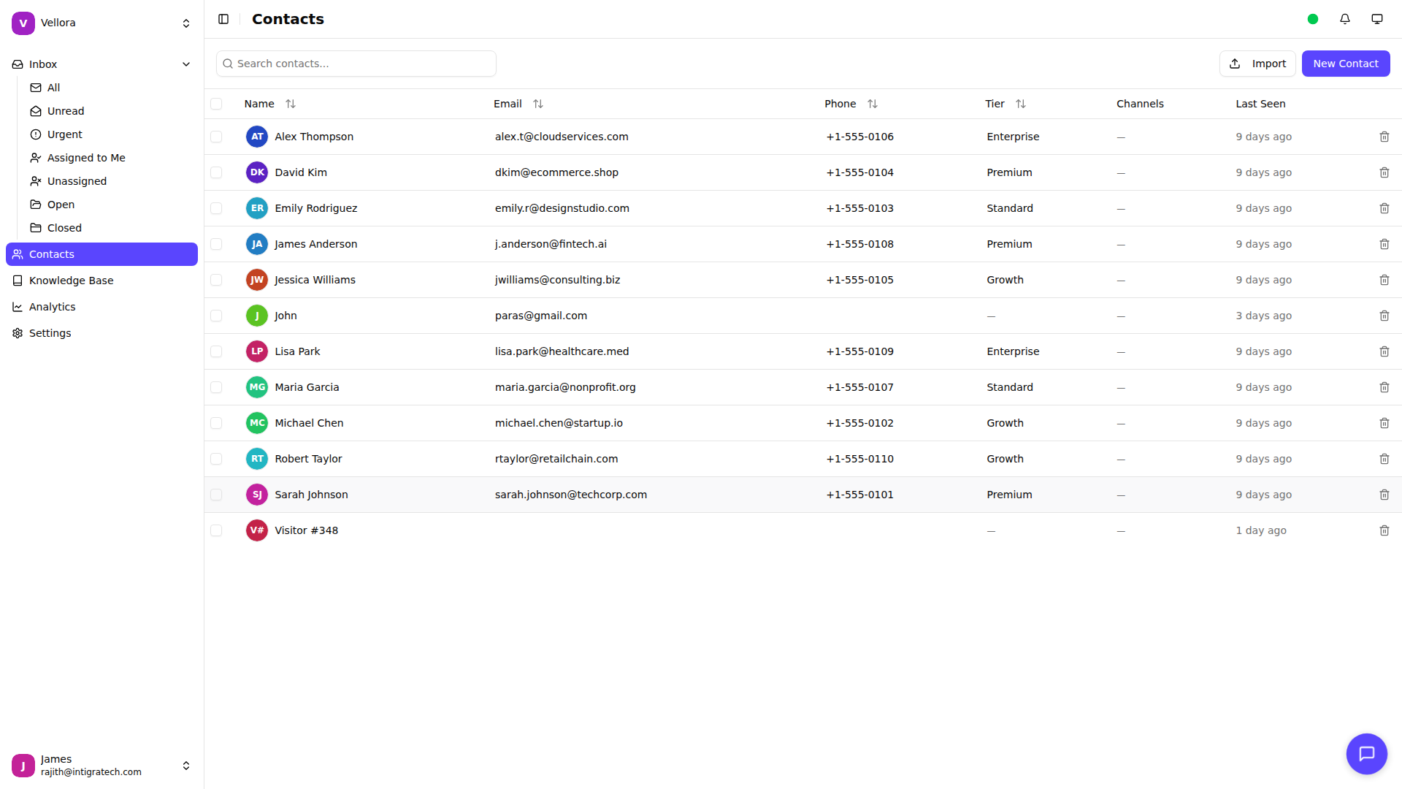The image size is (1402, 789).
Task: Click the green online status dot
Action: coord(1313,19)
